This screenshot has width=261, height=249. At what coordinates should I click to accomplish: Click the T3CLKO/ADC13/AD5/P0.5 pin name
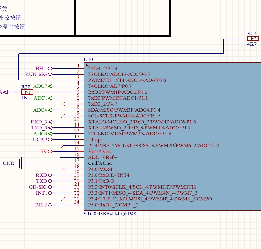pos(119,74)
